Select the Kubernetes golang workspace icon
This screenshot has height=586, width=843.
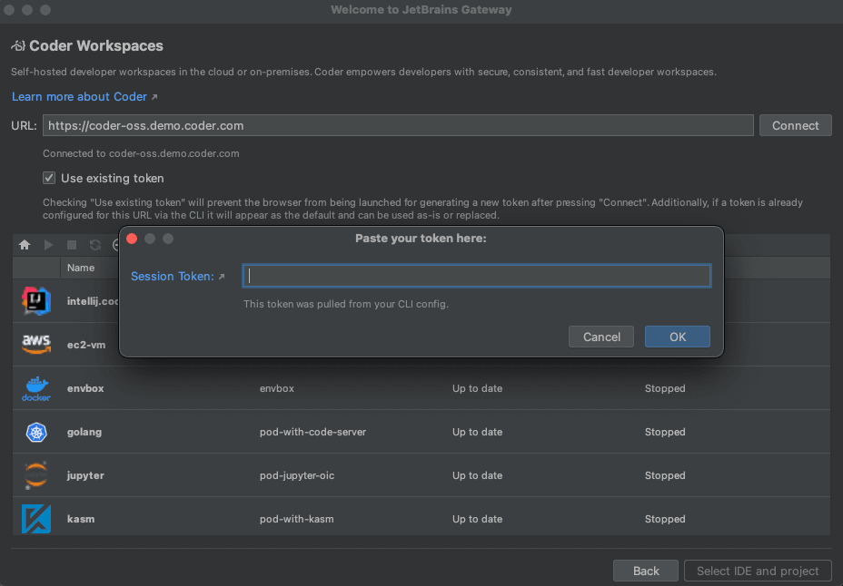pos(36,432)
